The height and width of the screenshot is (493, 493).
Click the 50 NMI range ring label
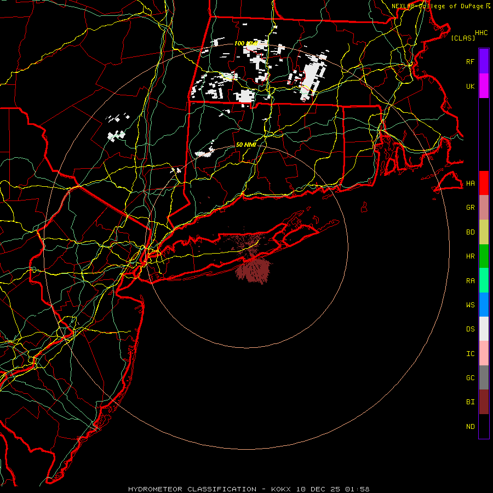point(246,145)
